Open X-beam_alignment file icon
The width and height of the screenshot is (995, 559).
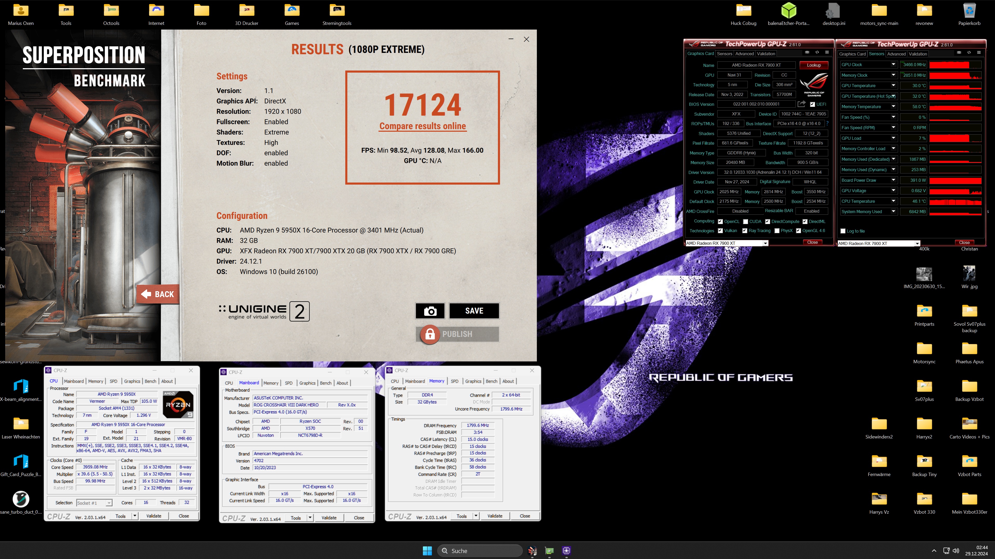[21, 390]
